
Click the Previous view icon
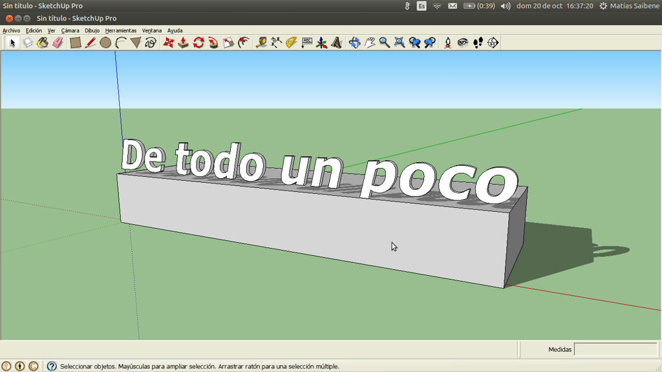tap(414, 43)
